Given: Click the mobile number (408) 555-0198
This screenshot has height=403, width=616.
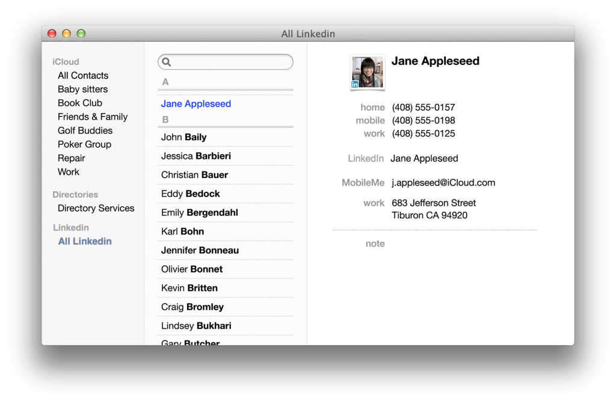Looking at the screenshot, I should tap(423, 120).
